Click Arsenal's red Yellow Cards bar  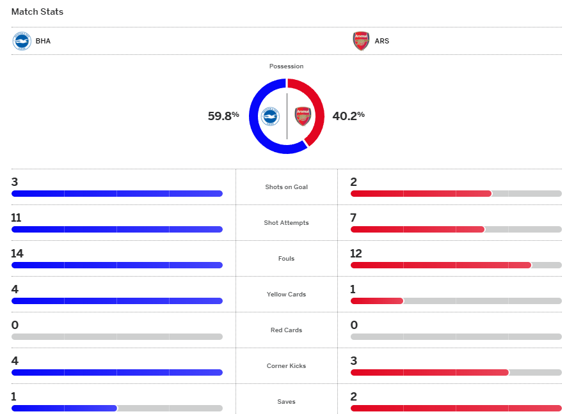click(376, 301)
